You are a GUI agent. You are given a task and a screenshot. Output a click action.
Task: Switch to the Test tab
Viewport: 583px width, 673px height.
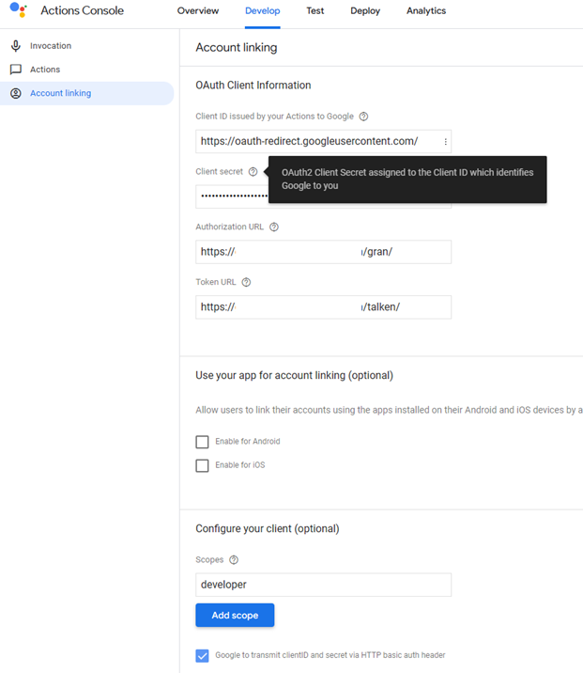tap(315, 10)
